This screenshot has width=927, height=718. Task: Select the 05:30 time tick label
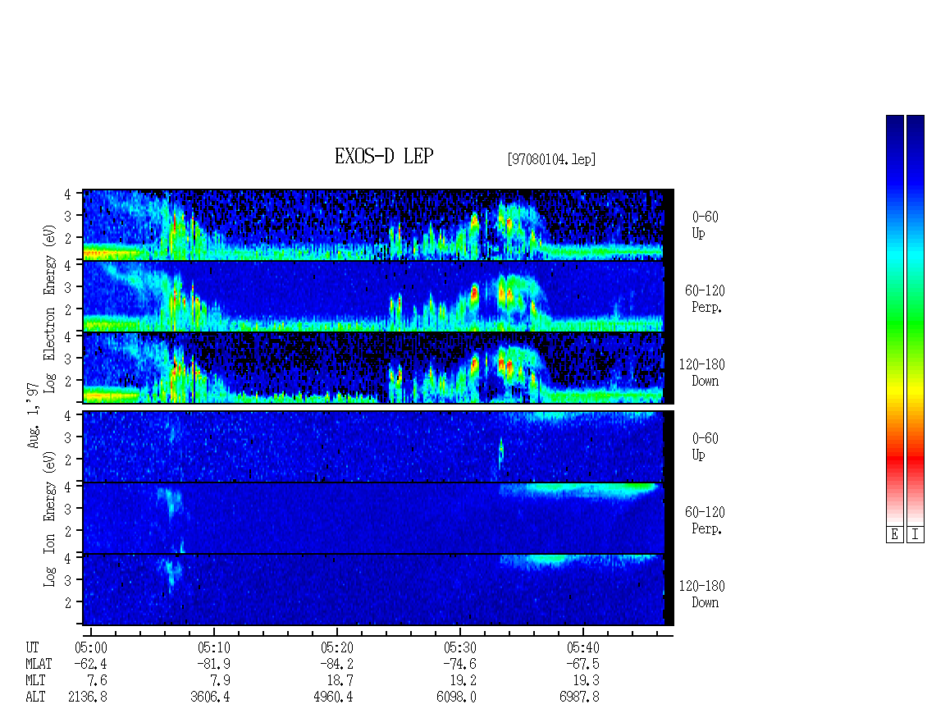point(460,647)
